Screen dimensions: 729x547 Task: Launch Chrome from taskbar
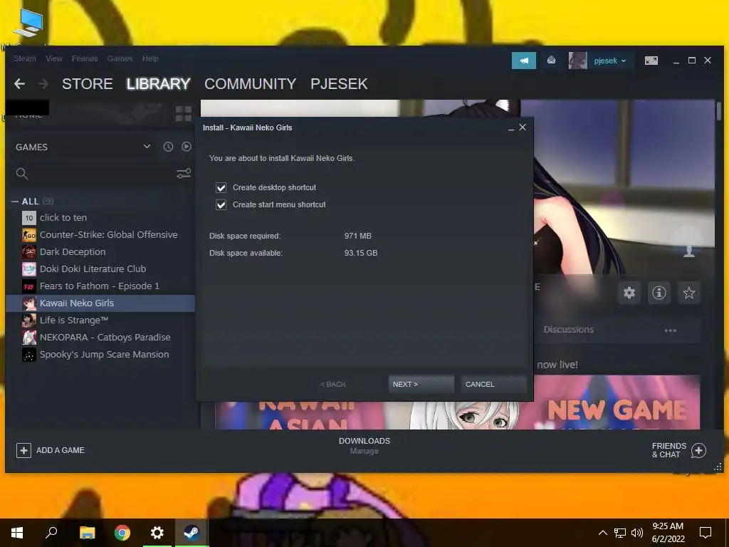[122, 533]
